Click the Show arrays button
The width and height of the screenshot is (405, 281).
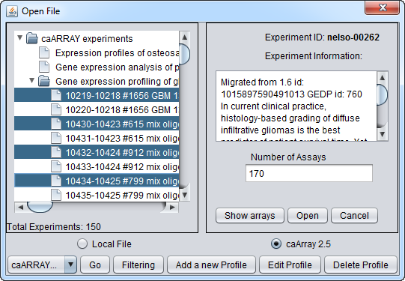pyautogui.click(x=250, y=215)
